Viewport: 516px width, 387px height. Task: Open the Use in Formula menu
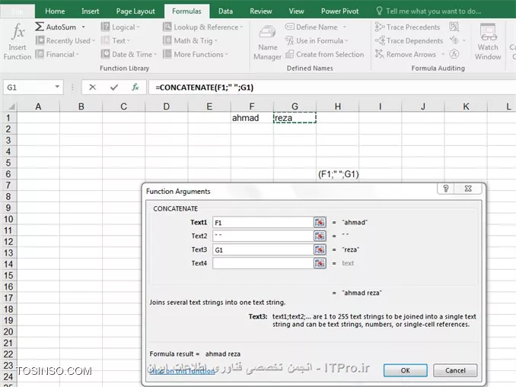[x=317, y=41]
